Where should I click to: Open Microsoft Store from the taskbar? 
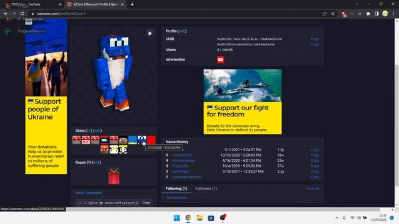coord(211,218)
